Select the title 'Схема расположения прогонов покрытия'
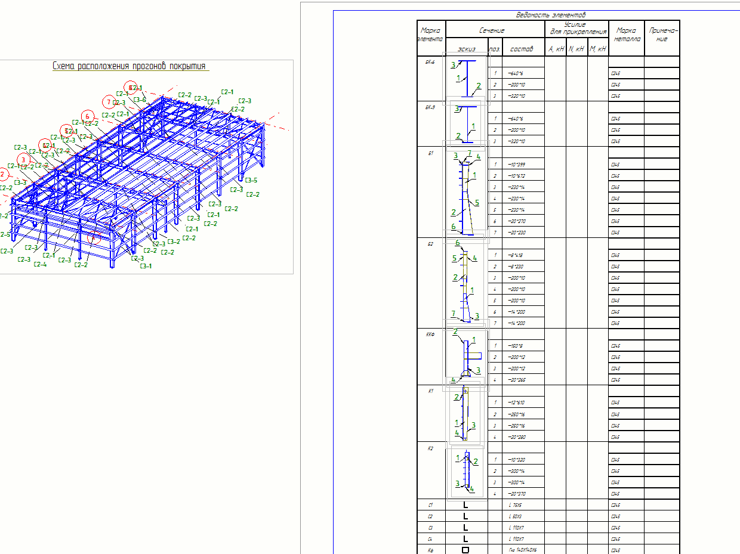740x554 pixels. tap(130, 66)
